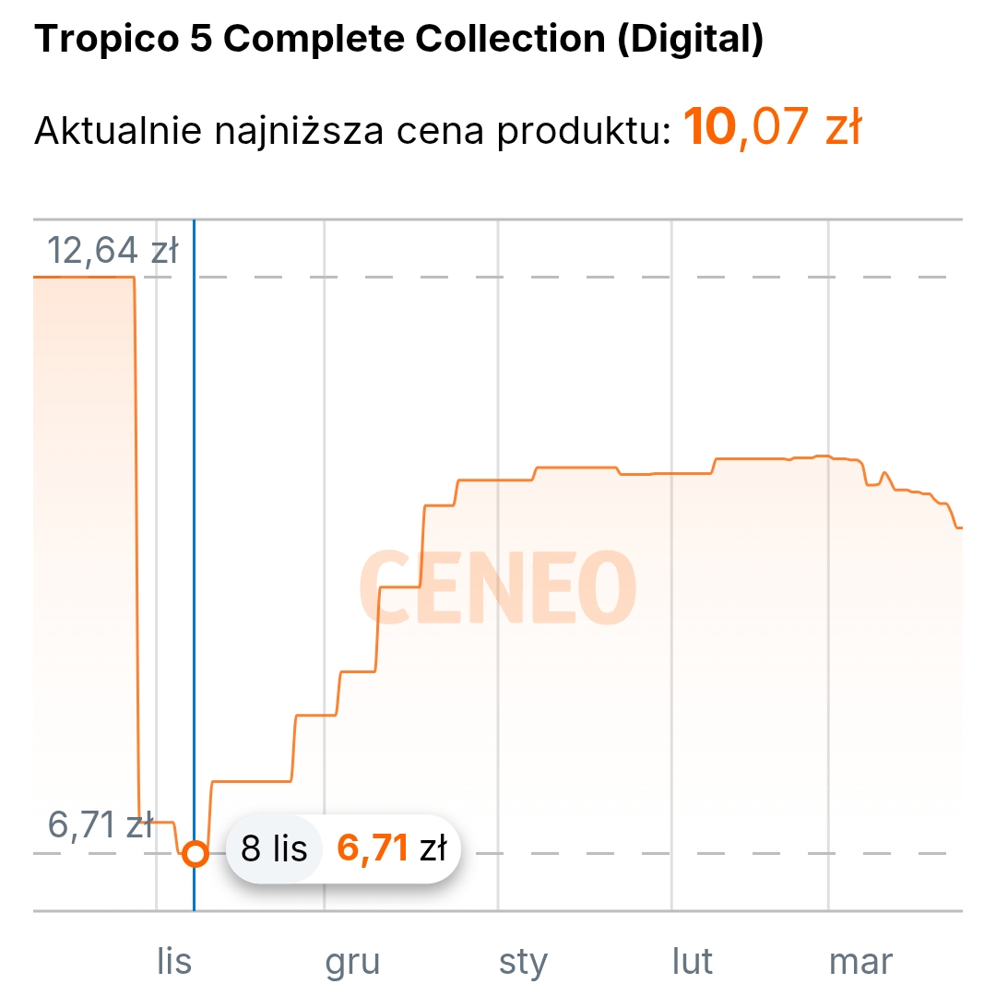Select the "lis" month axis label
Screen dimensions: 996x996
[x=173, y=962]
